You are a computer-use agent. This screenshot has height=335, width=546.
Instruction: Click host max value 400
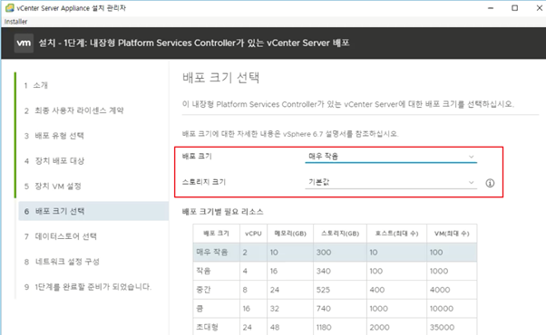(x=377, y=290)
